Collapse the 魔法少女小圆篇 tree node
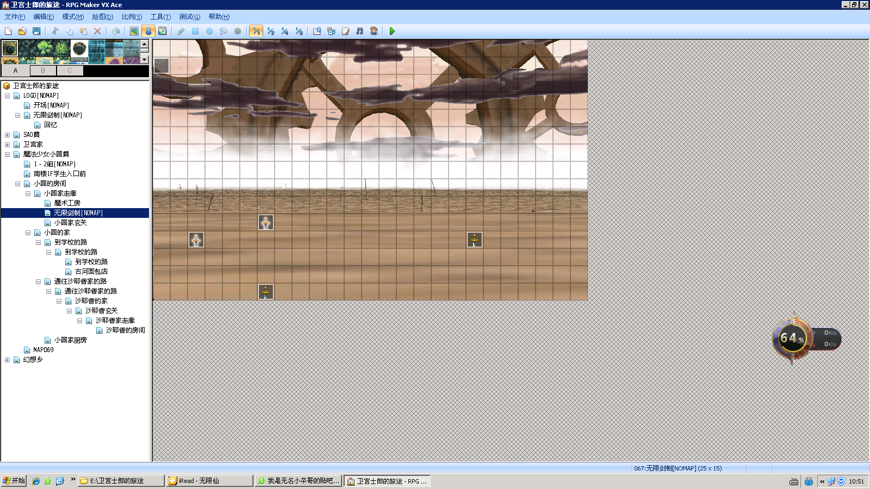870x489 pixels. pyautogui.click(x=7, y=154)
